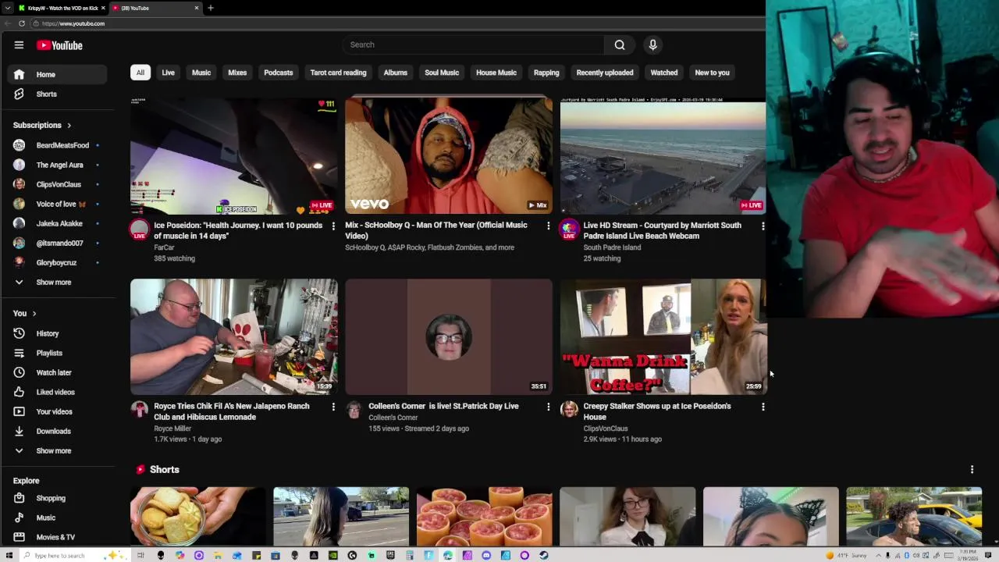Open Liked videos
999x562 pixels.
point(56,392)
